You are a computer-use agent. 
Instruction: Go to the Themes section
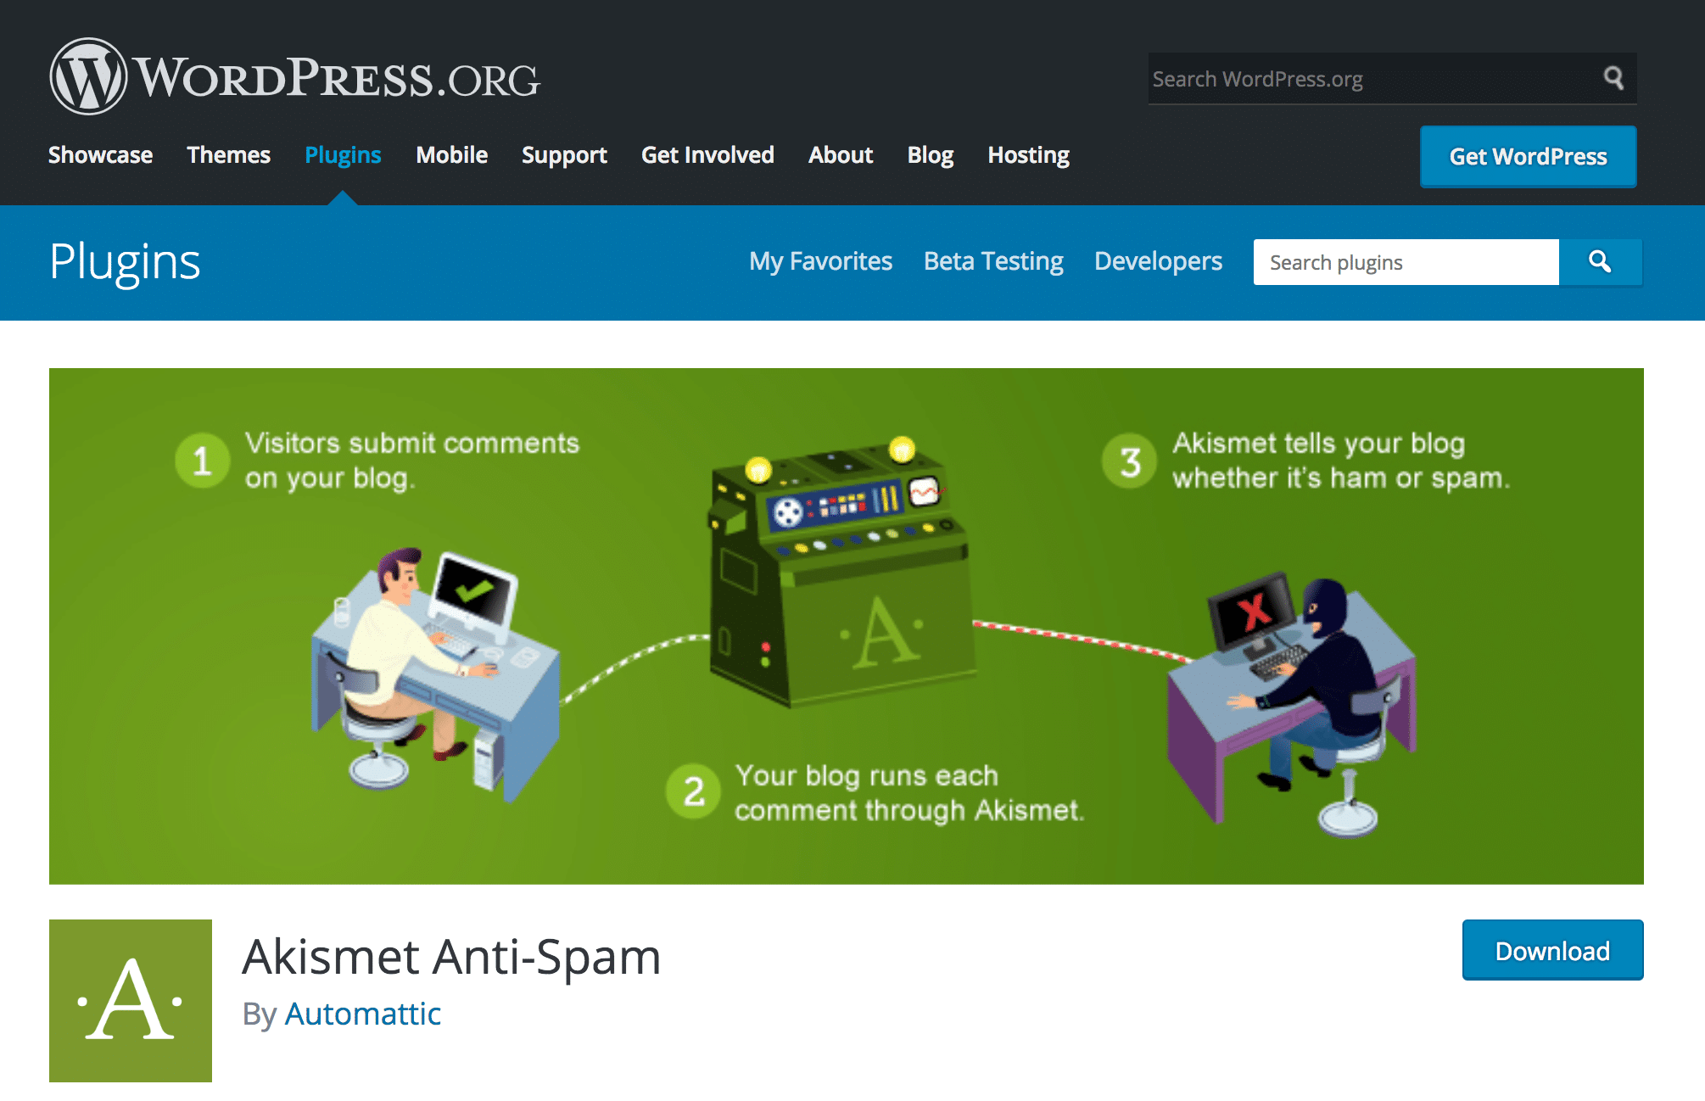[228, 155]
